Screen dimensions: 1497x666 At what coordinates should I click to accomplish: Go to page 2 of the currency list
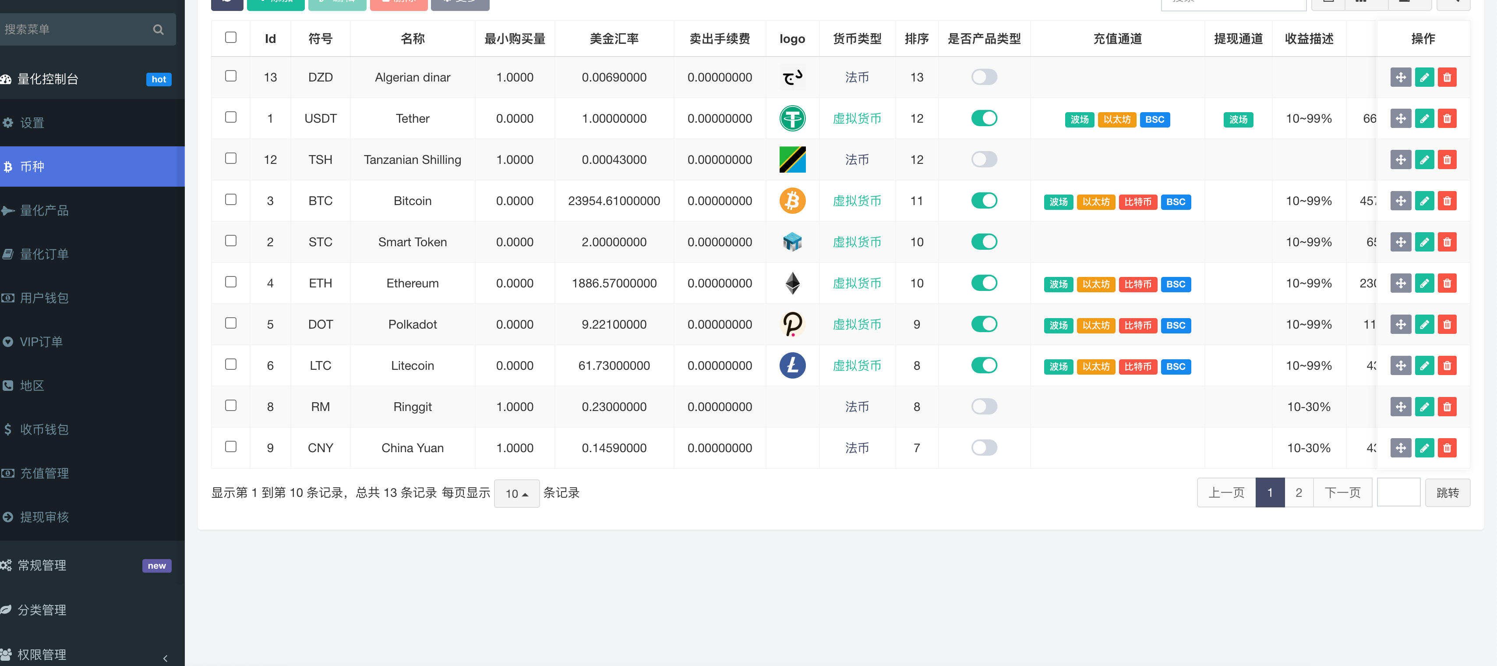[1299, 492]
